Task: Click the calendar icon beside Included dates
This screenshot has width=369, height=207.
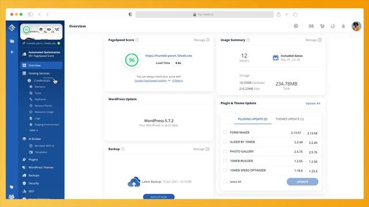Action: 276,57
